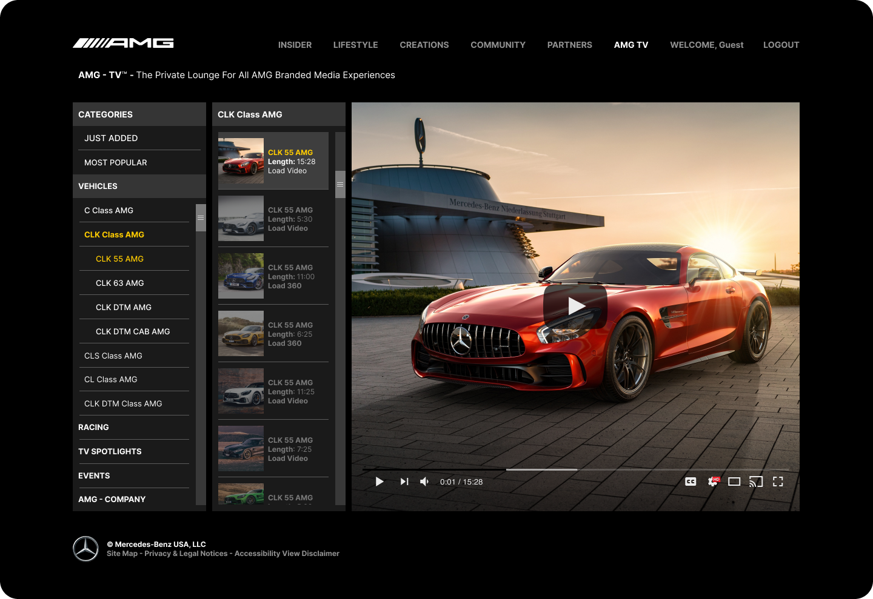Open Accessibility View Disclaimer link
This screenshot has height=599, width=873.
pyautogui.click(x=287, y=554)
